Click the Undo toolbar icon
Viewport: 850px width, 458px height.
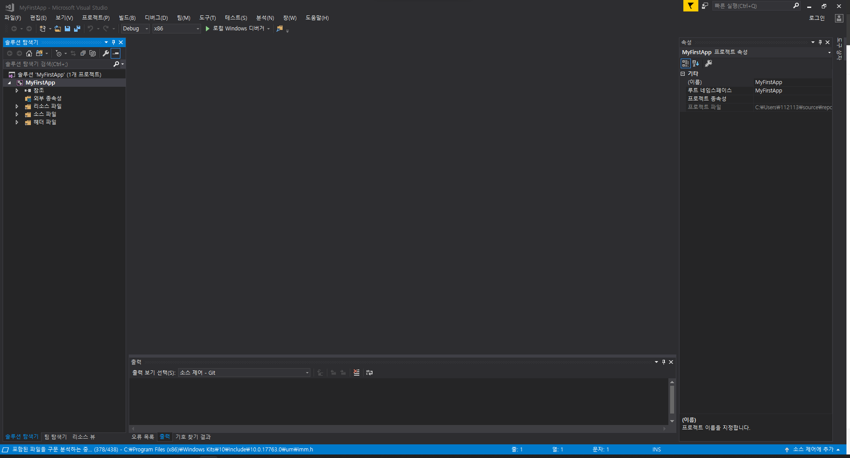[x=90, y=29]
